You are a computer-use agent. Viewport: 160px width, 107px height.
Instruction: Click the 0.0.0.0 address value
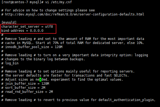pos(37,31)
